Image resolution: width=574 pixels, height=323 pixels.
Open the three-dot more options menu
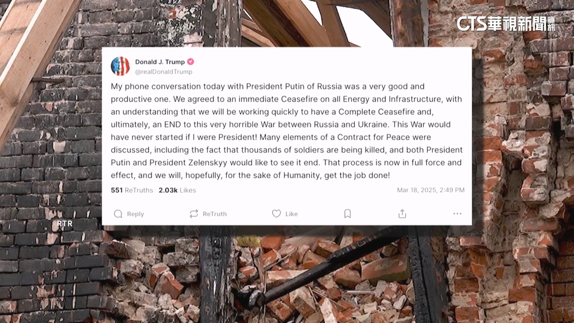coord(457,213)
